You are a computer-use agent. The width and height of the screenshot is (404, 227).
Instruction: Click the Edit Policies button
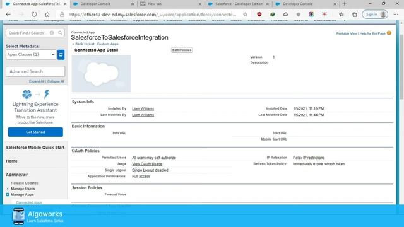point(182,50)
